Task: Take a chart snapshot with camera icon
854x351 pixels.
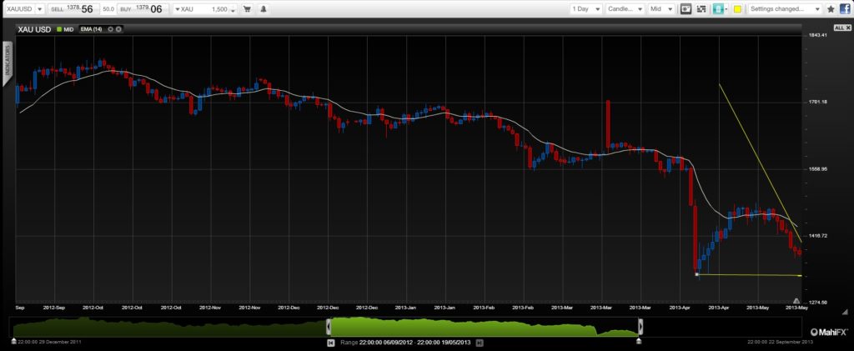Action: (686, 8)
